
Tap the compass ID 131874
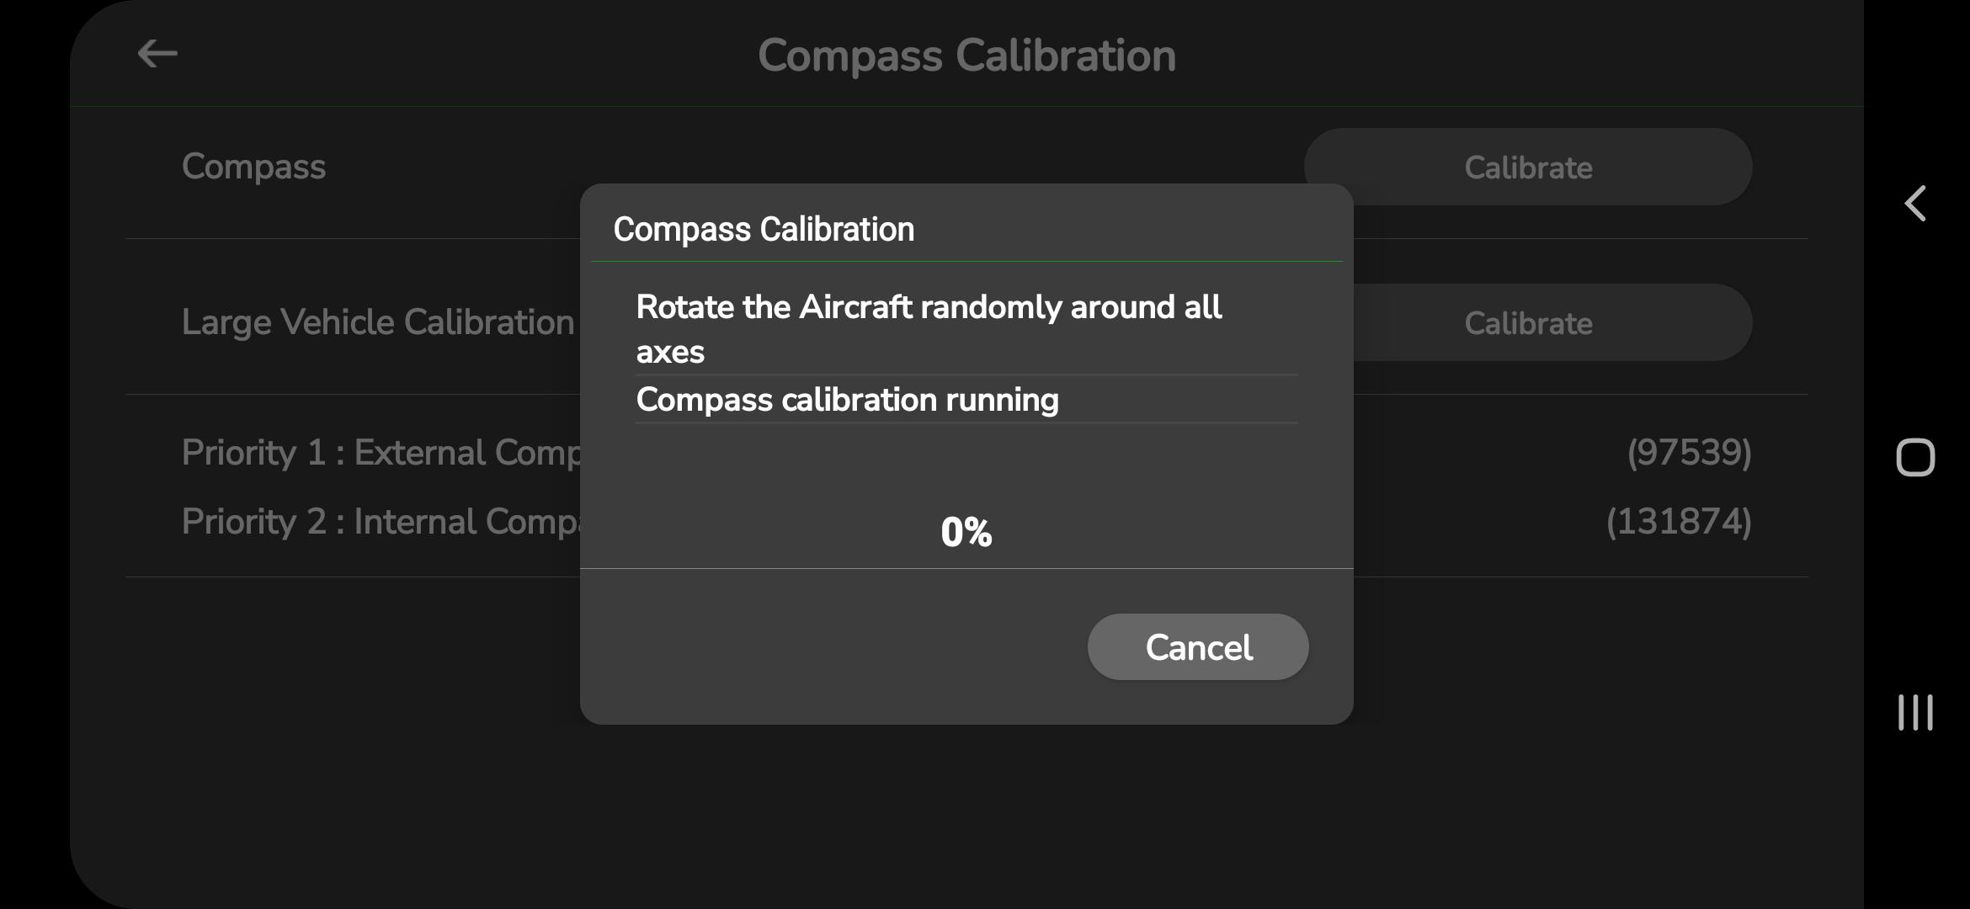[1678, 522]
